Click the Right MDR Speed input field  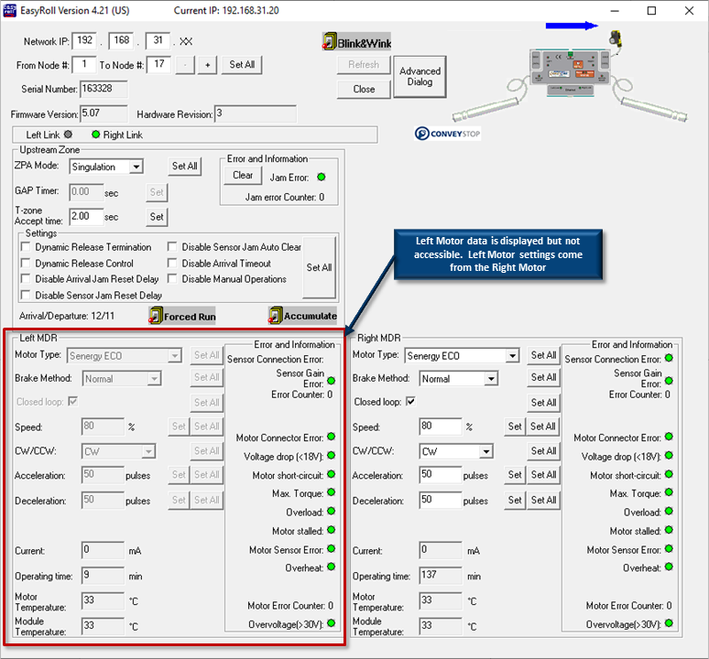[x=441, y=426]
